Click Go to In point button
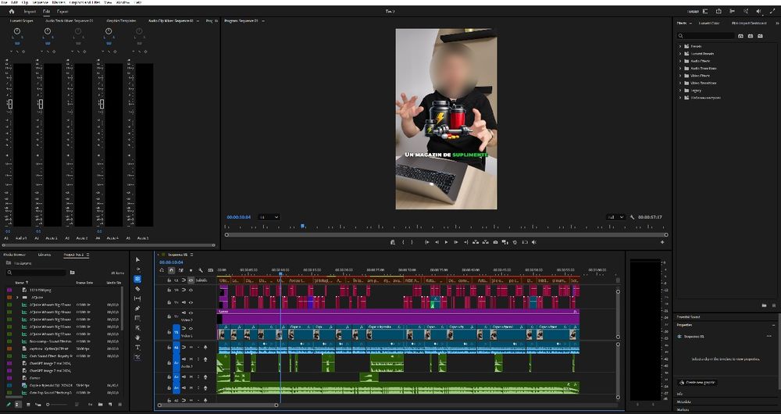 point(427,242)
